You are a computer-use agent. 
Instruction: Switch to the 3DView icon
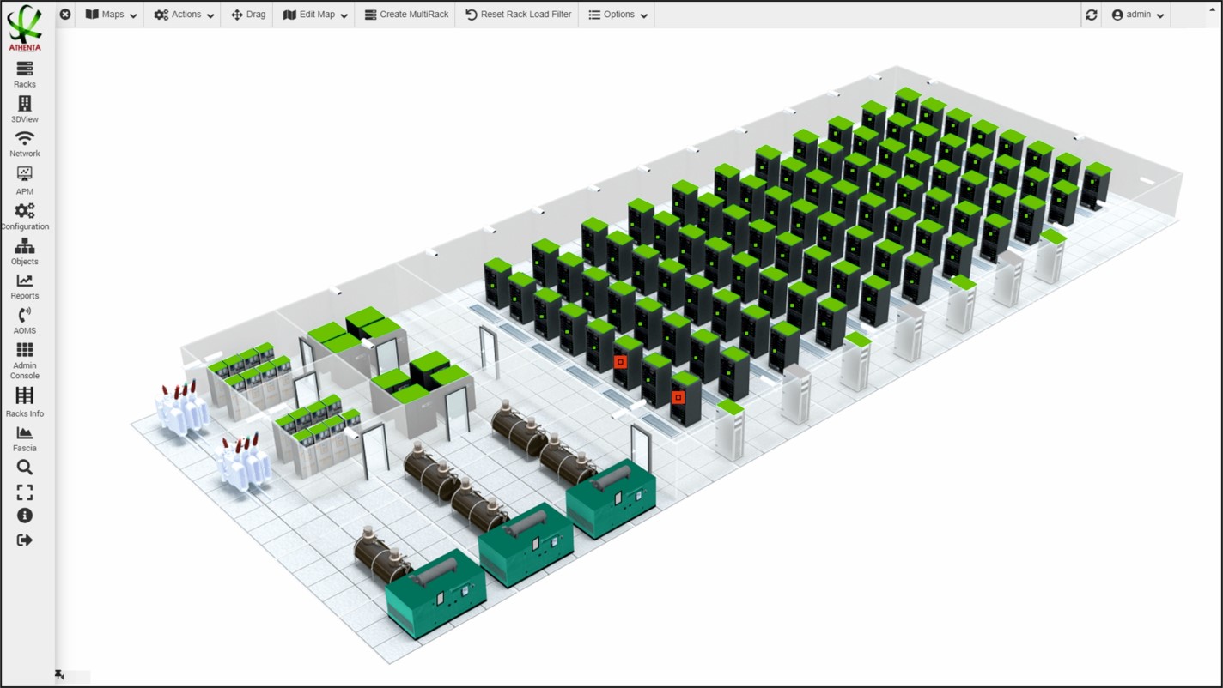point(25,109)
